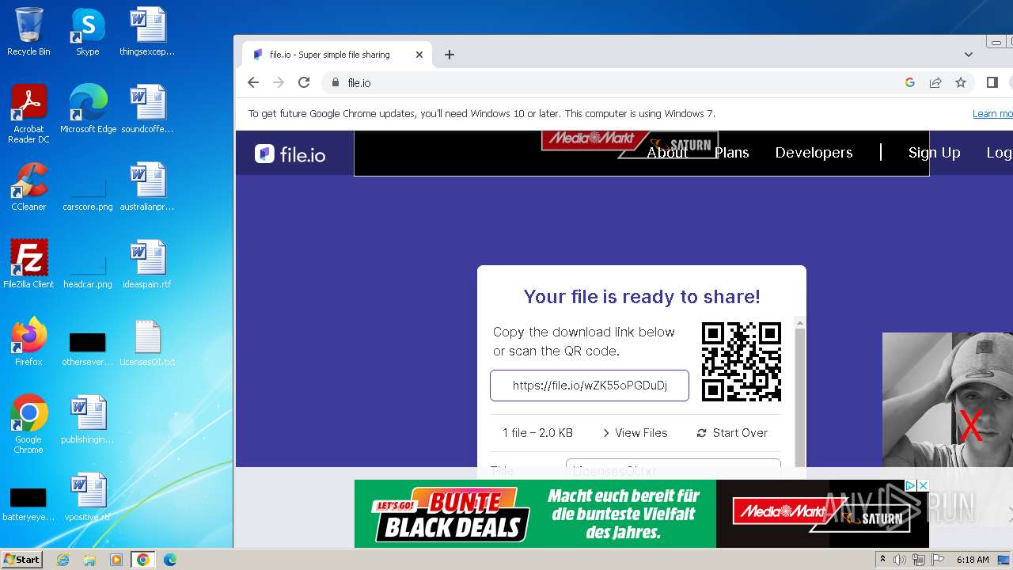Close the bottom banner ad
This screenshot has width=1013, height=570.
click(923, 485)
